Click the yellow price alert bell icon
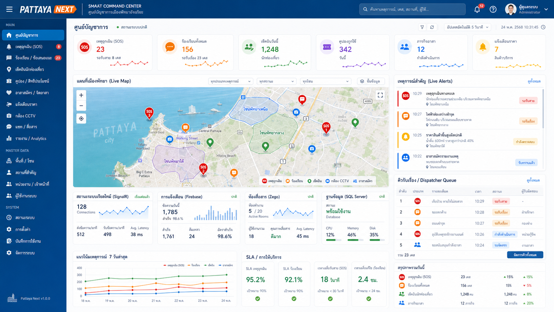 pos(483,47)
